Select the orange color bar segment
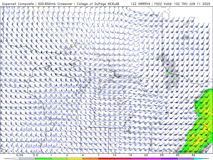Viewport: 213px width, 160px height. [91, 159]
